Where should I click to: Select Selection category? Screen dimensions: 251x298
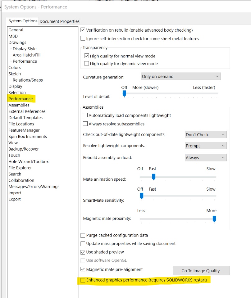tap(17, 93)
